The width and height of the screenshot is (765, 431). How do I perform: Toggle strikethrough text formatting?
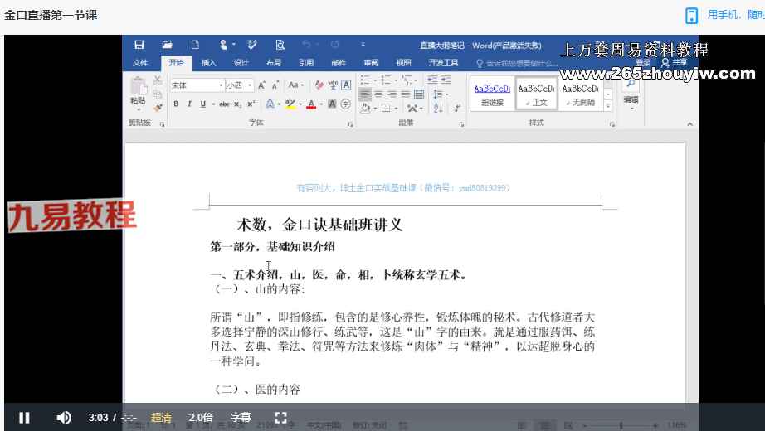tap(224, 104)
